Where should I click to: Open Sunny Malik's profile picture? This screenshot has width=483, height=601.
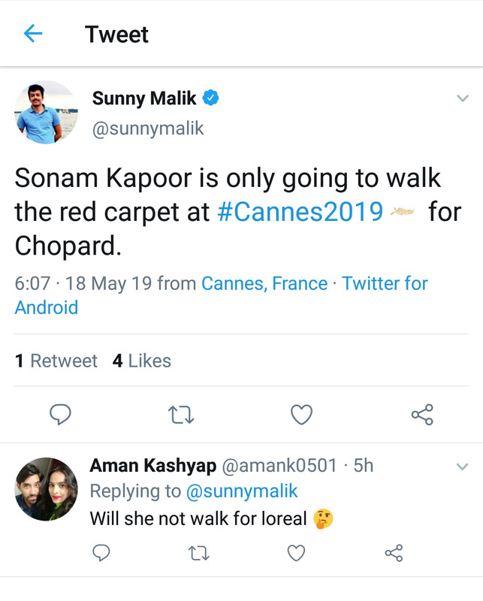[x=46, y=113]
